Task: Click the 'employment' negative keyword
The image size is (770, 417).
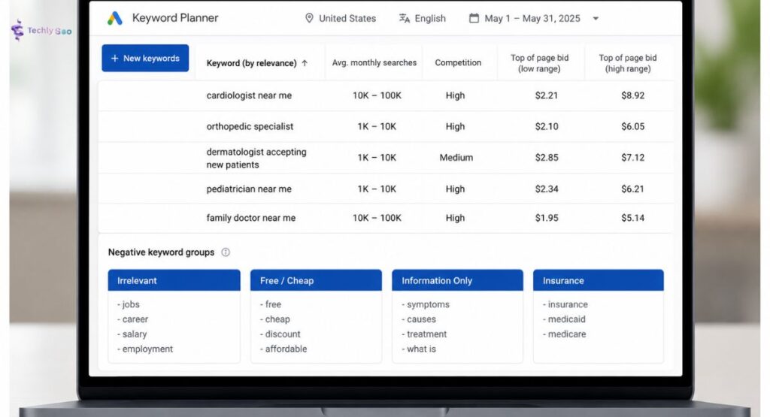Action: (x=147, y=349)
